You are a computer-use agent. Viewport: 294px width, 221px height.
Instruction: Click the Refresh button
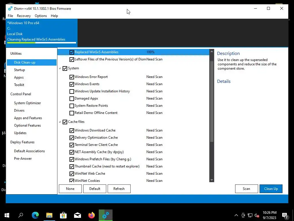click(x=119, y=189)
